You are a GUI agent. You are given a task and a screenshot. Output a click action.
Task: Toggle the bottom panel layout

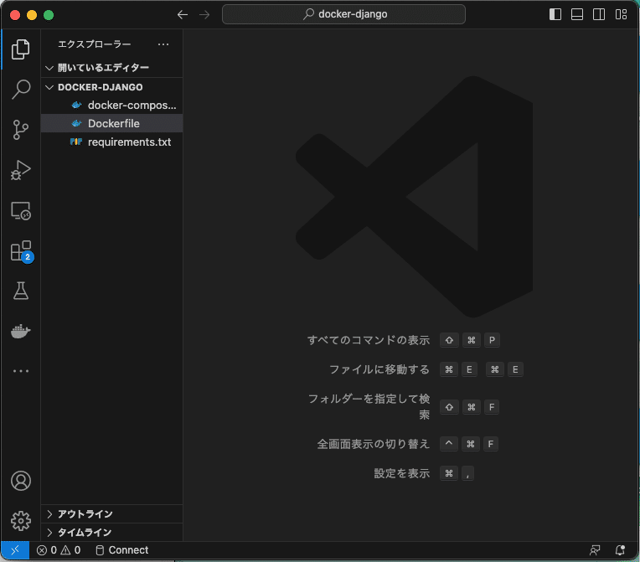point(576,14)
